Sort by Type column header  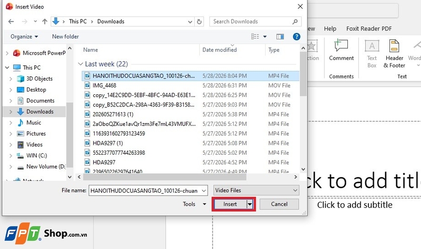click(x=274, y=49)
